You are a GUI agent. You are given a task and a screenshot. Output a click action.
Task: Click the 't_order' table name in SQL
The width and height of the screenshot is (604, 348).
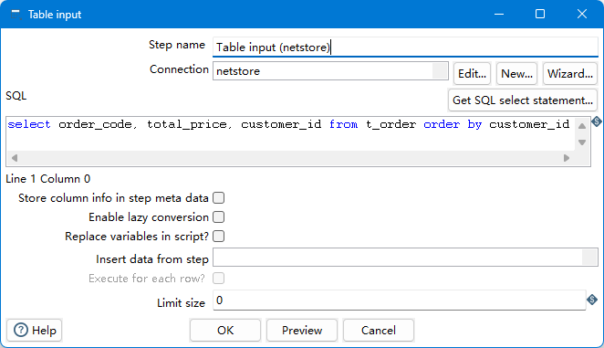(x=391, y=124)
